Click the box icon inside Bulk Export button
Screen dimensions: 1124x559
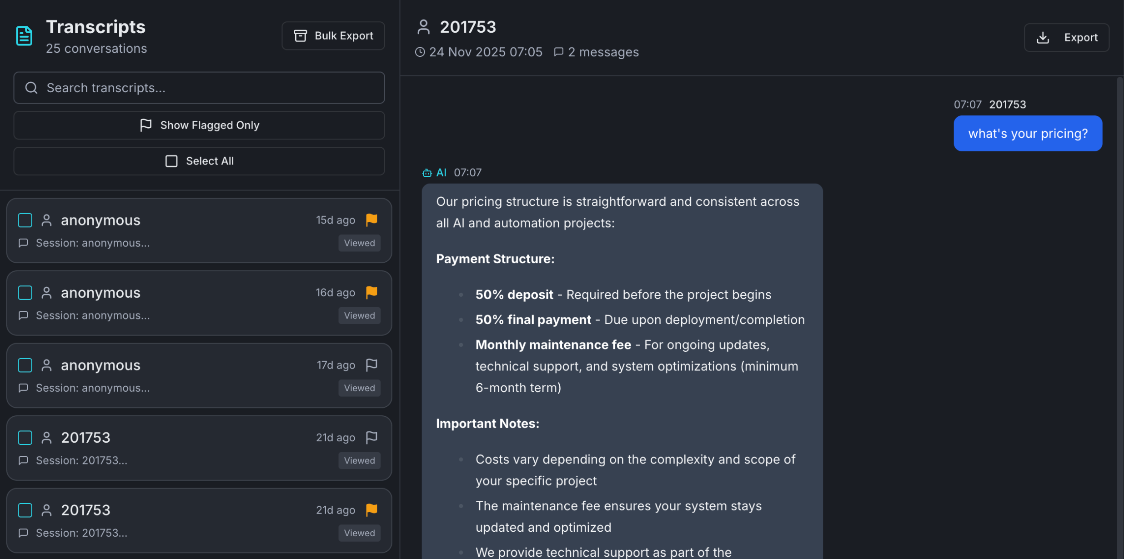tap(300, 35)
